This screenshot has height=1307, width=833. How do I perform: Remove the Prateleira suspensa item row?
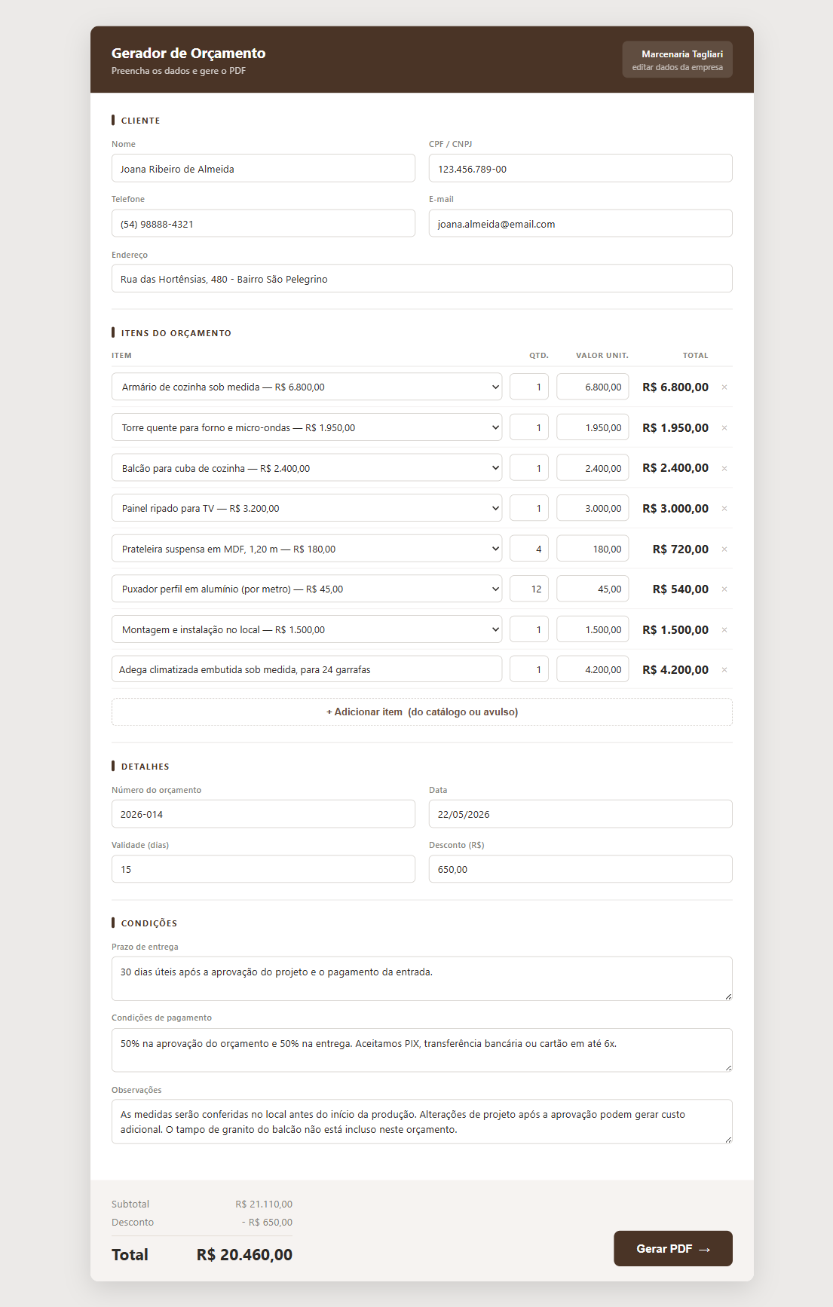click(724, 549)
